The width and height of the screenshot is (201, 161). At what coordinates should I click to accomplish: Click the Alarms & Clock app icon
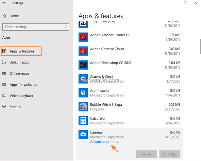pos(83,79)
